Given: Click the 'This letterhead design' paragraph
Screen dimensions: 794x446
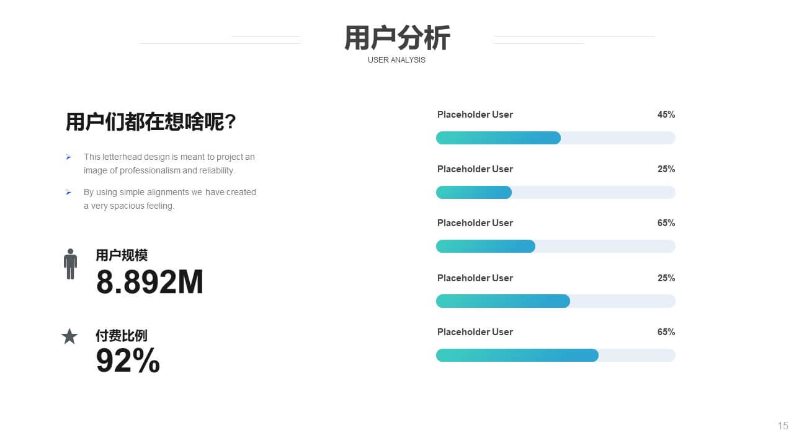Looking at the screenshot, I should (x=169, y=164).
